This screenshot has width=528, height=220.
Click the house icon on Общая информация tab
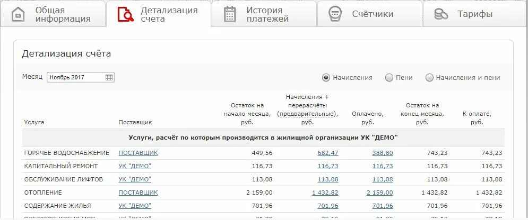(x=18, y=15)
